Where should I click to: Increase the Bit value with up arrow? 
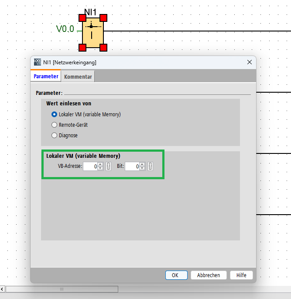142,164
